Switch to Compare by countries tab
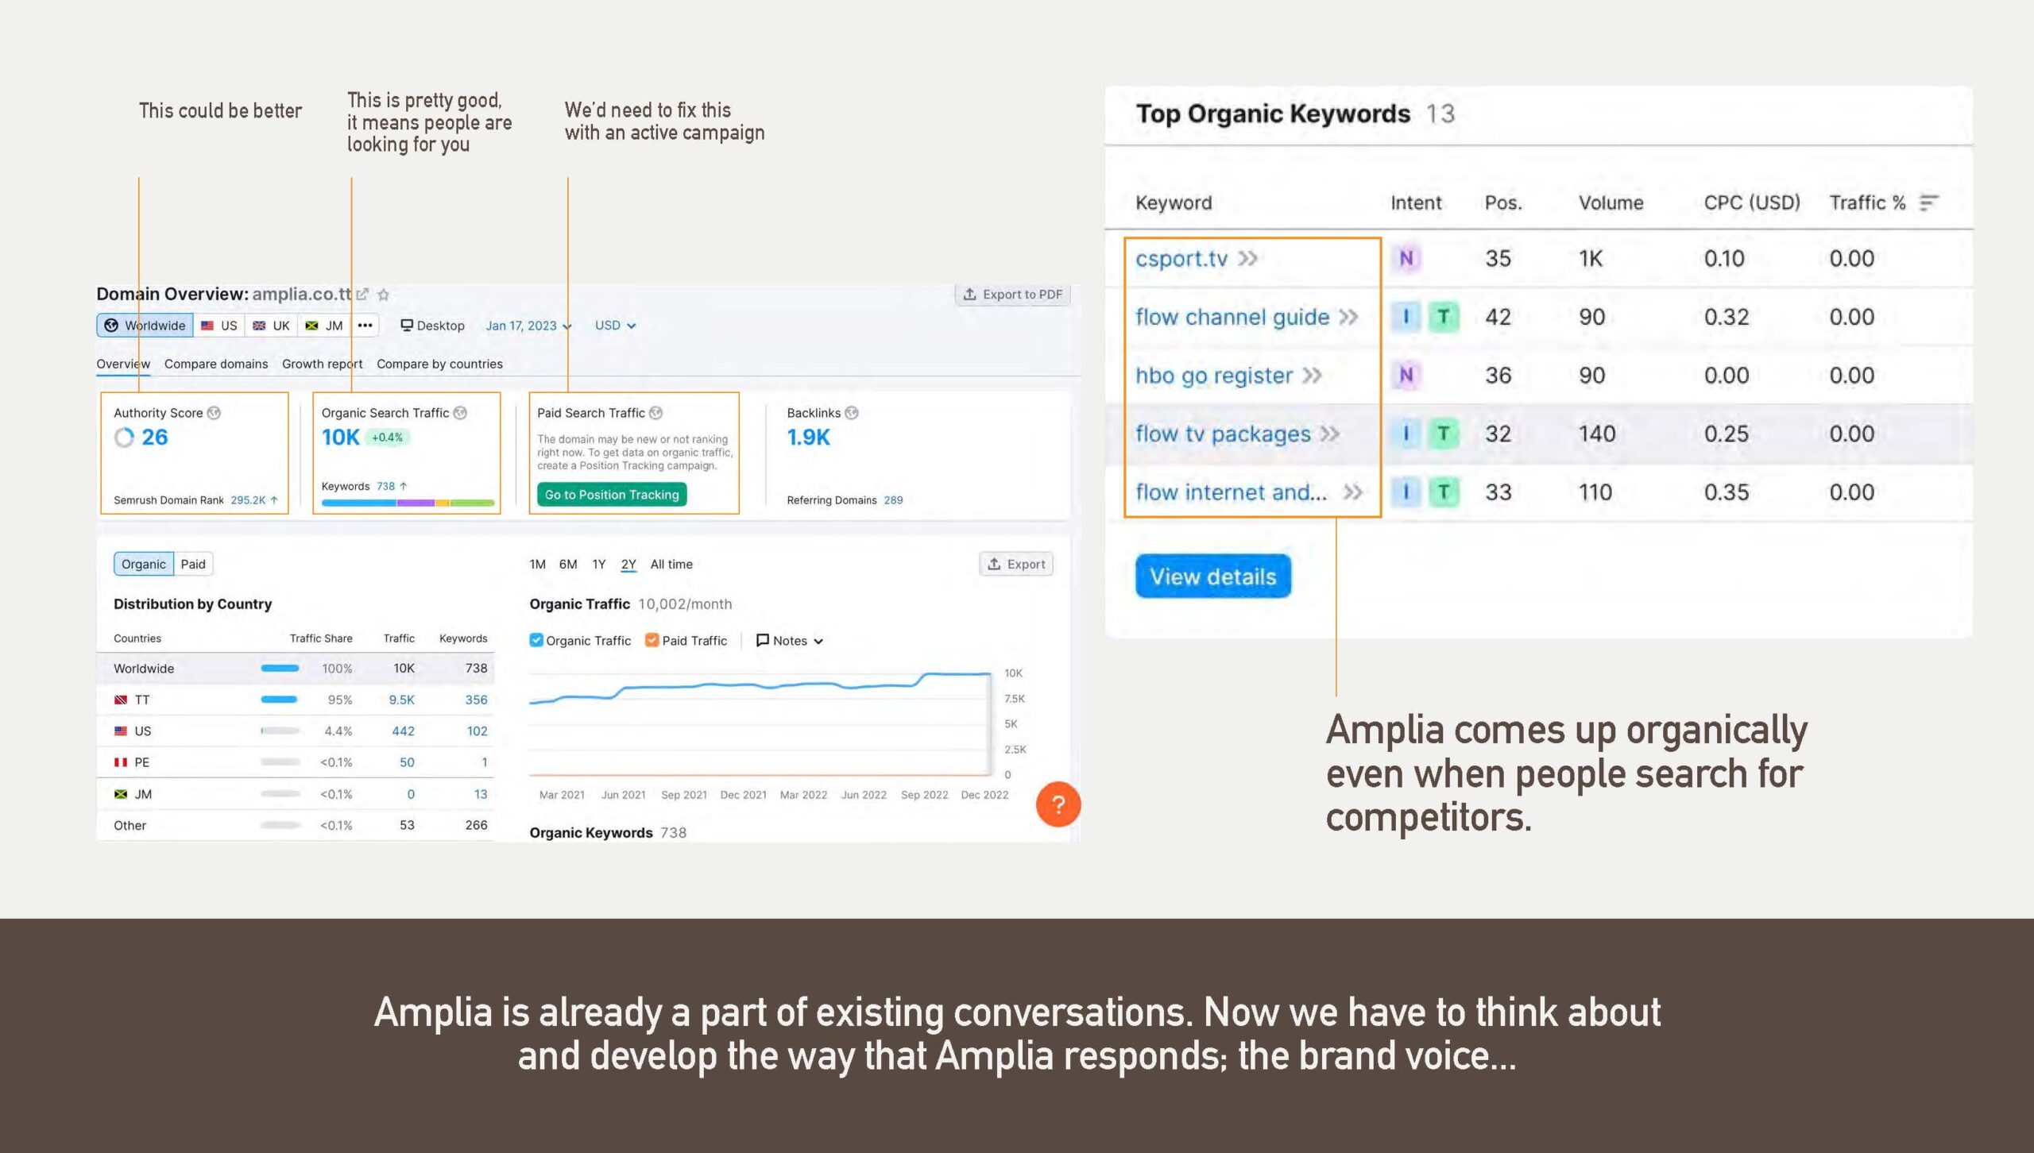 pyautogui.click(x=439, y=364)
